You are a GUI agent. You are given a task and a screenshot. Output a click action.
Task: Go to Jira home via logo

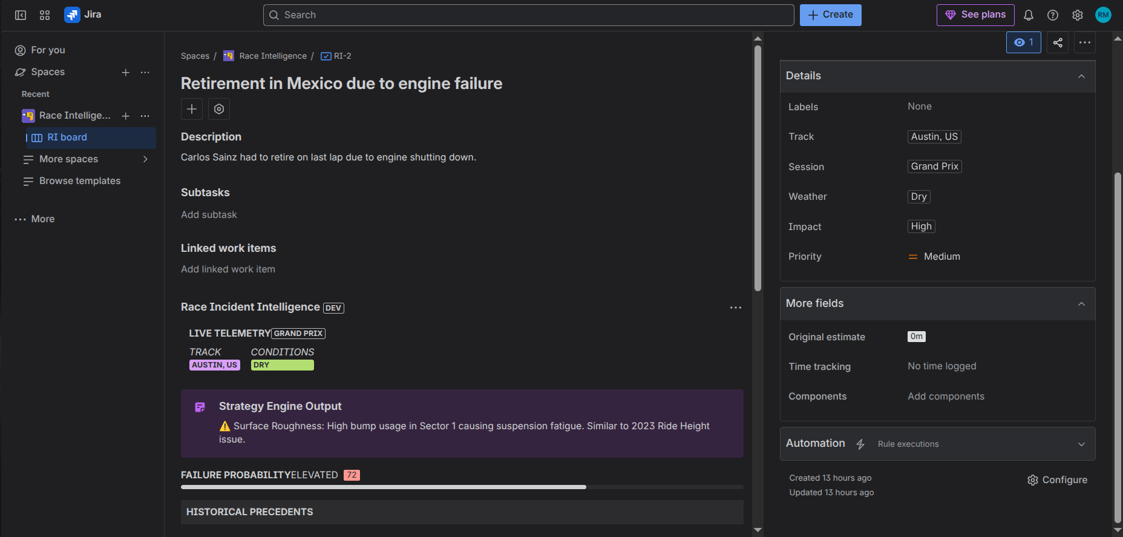(x=83, y=15)
